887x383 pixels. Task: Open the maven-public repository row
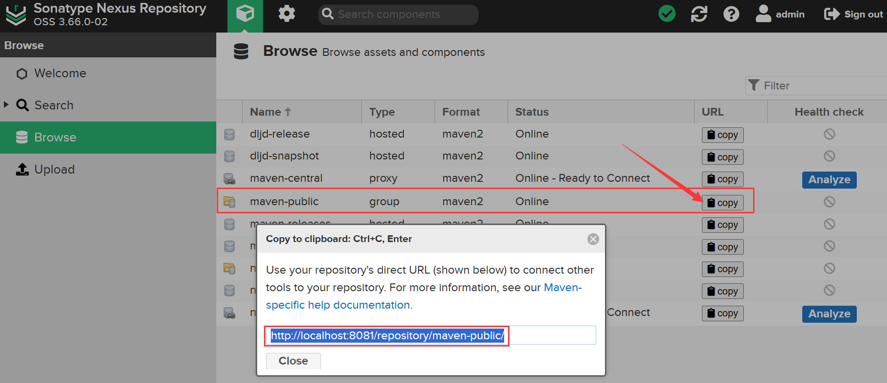coord(551,201)
